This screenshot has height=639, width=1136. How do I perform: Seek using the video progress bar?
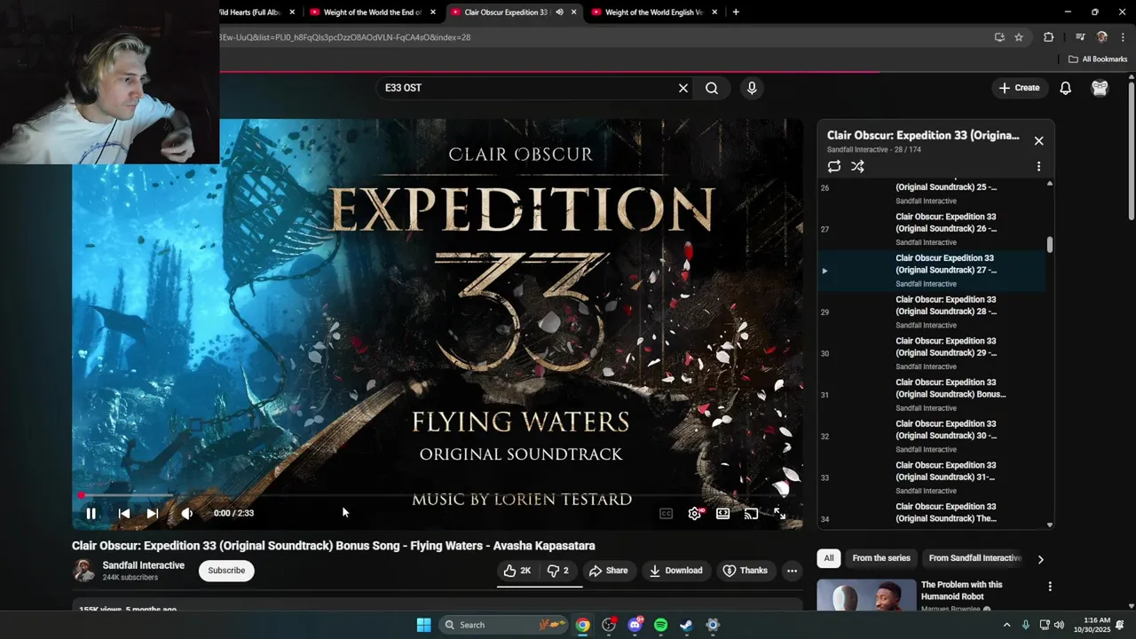437,495
